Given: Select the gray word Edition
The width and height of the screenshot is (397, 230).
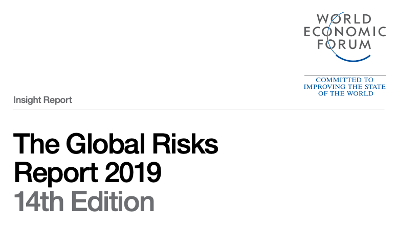Looking at the screenshot, I should (113, 202).
